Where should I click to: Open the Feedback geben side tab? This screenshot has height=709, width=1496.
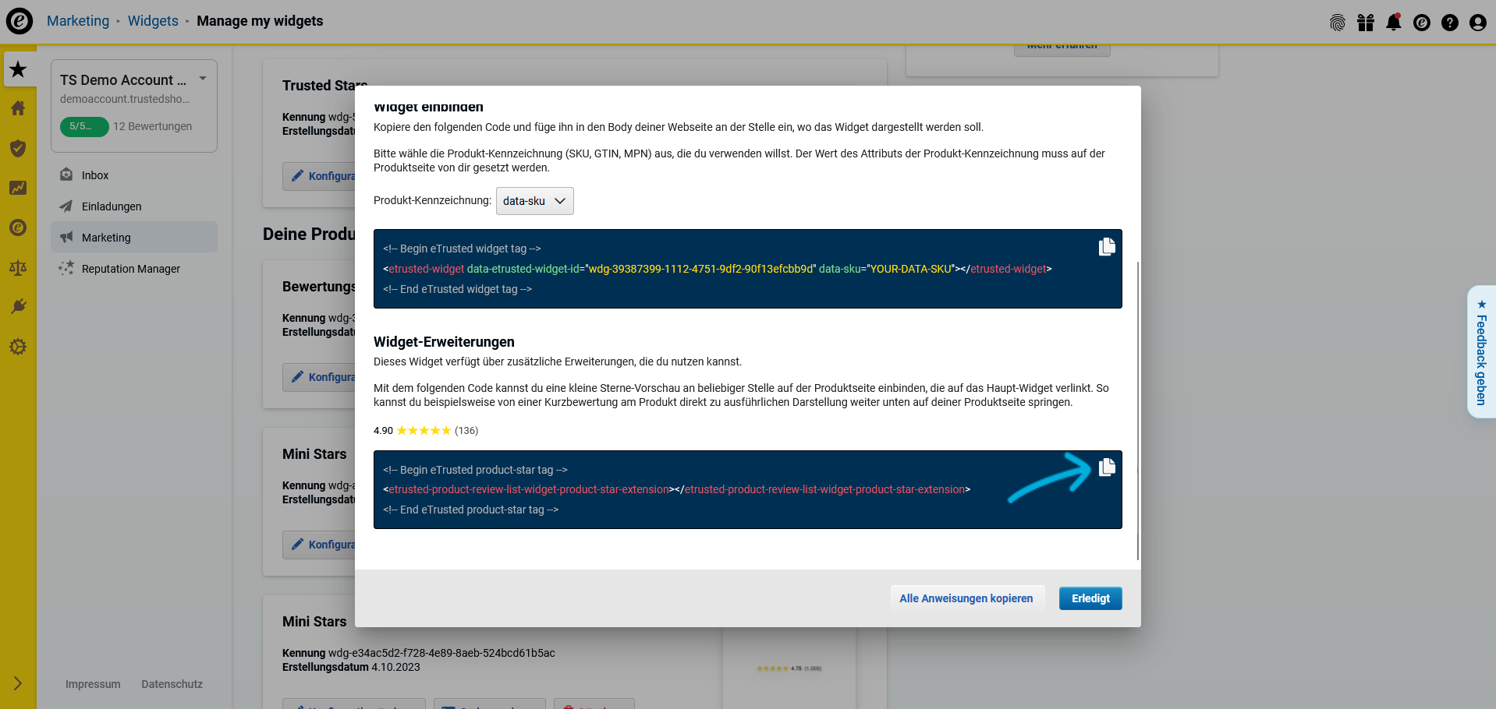[1481, 351]
